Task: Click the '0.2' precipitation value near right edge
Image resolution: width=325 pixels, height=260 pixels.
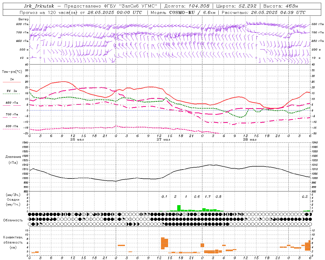Action: point(305,197)
